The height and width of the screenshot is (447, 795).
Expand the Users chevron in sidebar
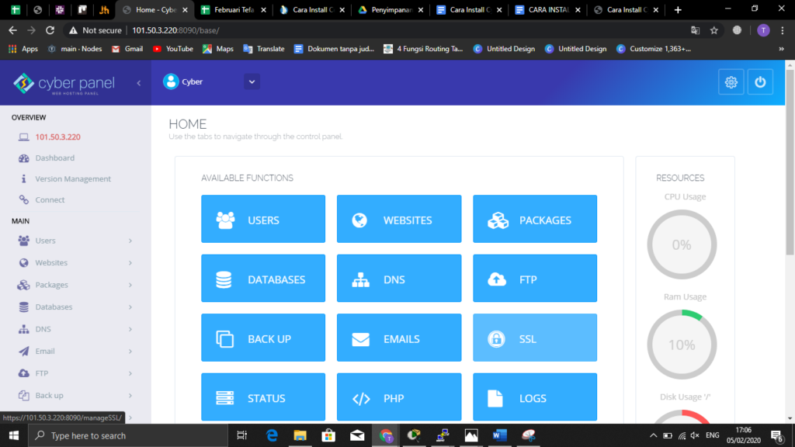pyautogui.click(x=130, y=241)
